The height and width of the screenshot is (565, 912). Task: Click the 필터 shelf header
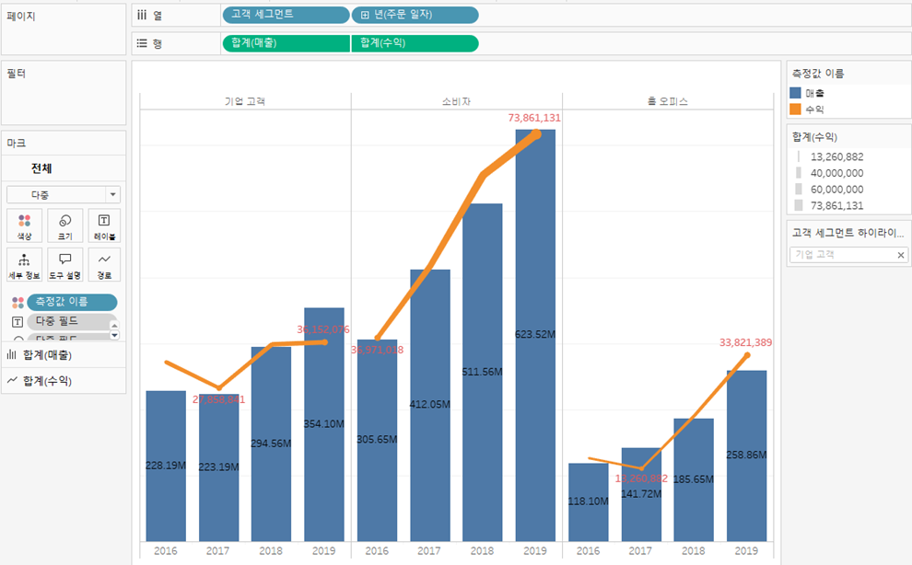point(17,74)
